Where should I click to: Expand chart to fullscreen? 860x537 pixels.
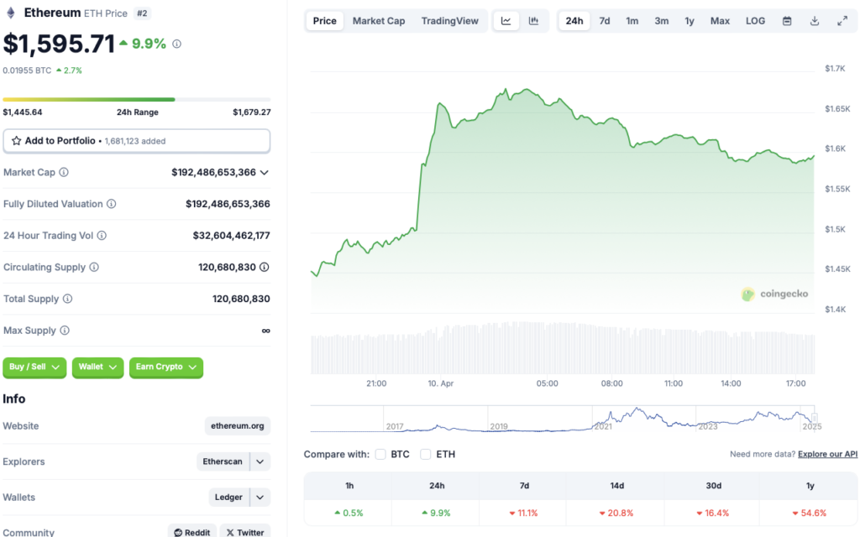[x=842, y=21]
